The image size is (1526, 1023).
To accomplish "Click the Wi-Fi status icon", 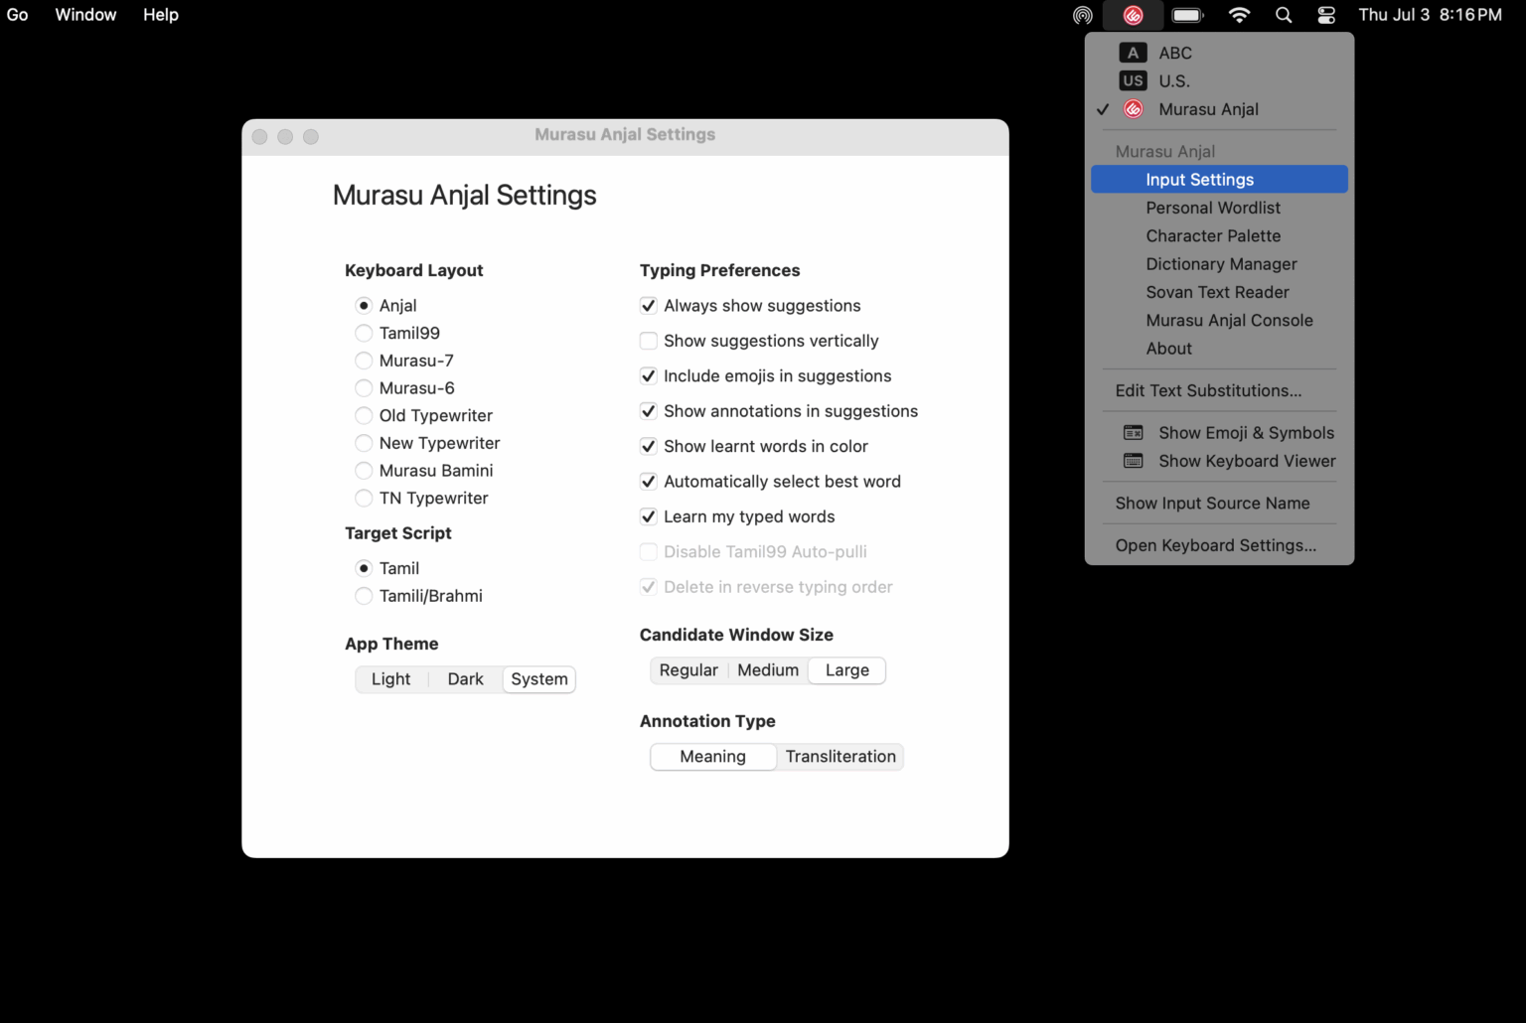I will [1239, 15].
